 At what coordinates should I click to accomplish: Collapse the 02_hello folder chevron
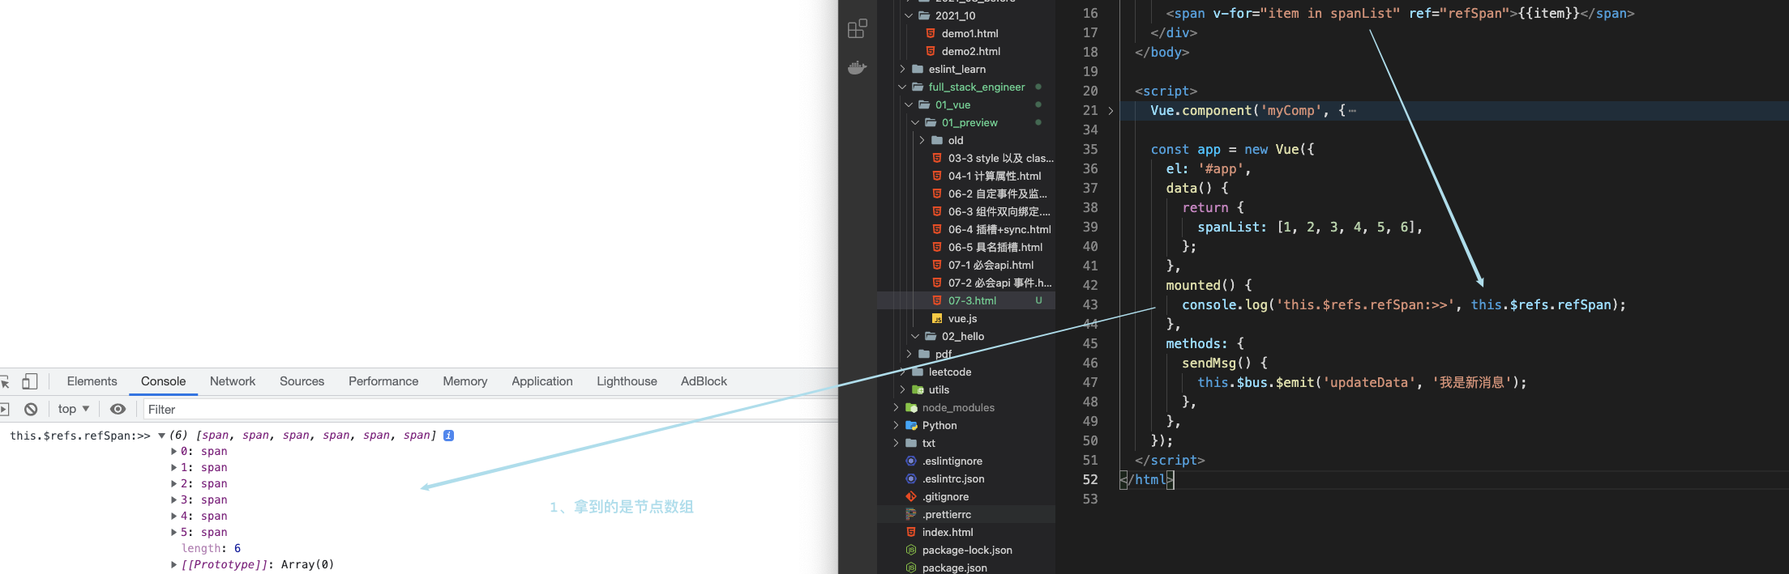[x=915, y=336]
